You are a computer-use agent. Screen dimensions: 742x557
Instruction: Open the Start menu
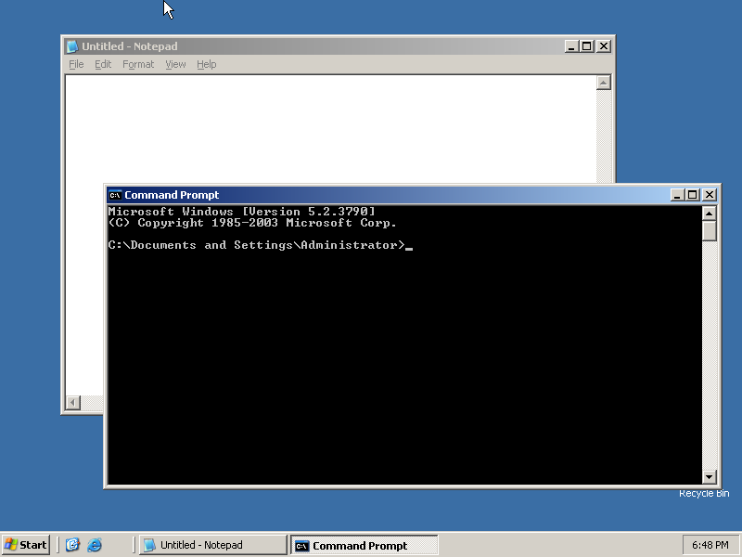click(26, 545)
